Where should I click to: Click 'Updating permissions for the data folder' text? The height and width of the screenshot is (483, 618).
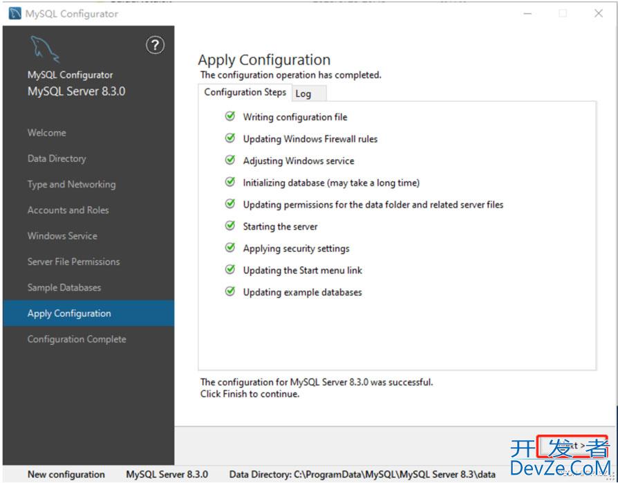[373, 204]
